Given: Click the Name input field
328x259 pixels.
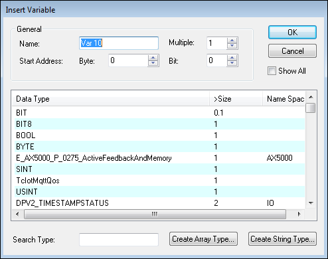Looking at the screenshot, I should click(x=119, y=43).
